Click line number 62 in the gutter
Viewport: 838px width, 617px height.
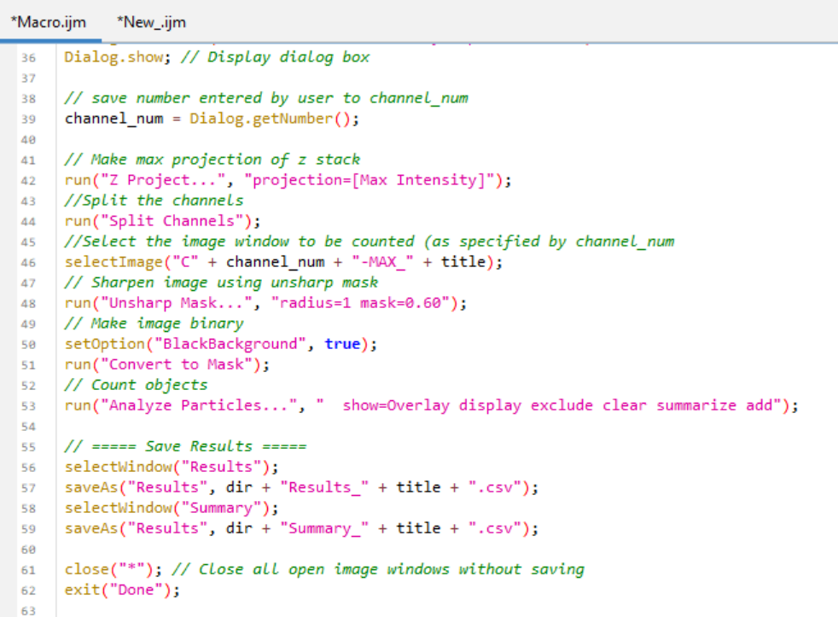click(28, 591)
